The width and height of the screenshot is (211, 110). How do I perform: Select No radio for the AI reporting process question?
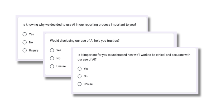pos(25,42)
